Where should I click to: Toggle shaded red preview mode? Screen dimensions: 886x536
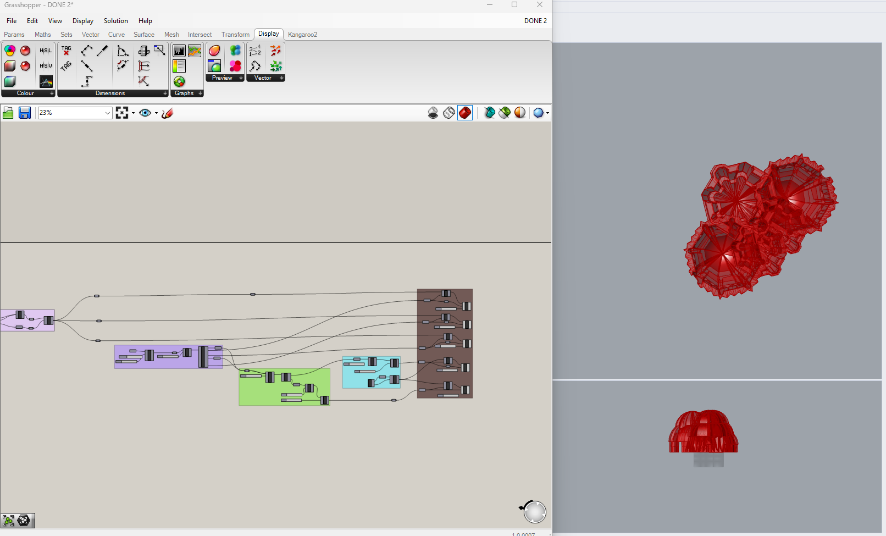tap(465, 113)
